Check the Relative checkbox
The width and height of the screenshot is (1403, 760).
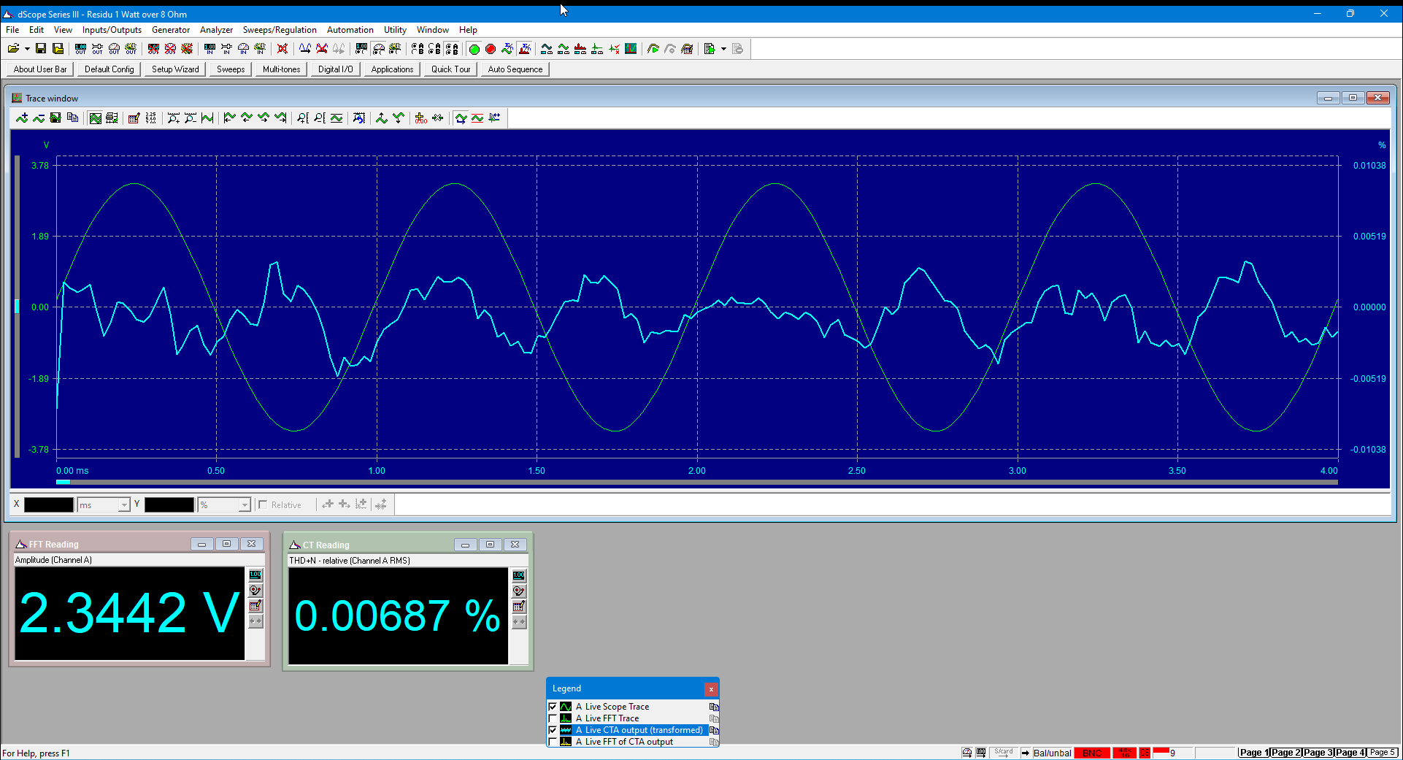coord(263,504)
